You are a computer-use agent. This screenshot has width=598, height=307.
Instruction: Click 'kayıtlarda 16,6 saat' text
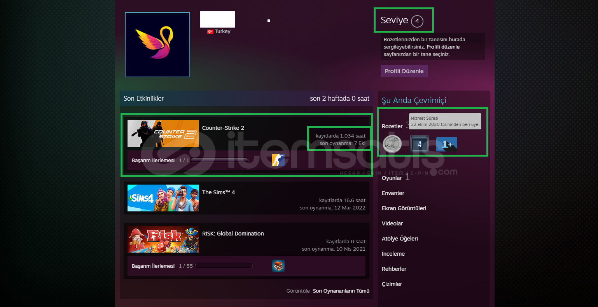coord(342,201)
